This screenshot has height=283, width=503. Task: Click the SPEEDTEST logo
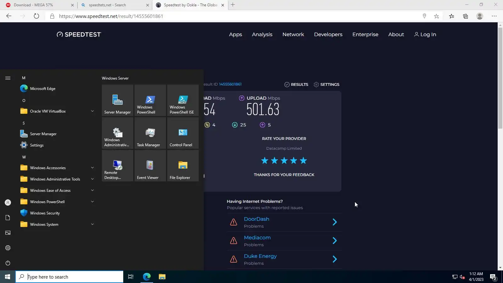79,35
